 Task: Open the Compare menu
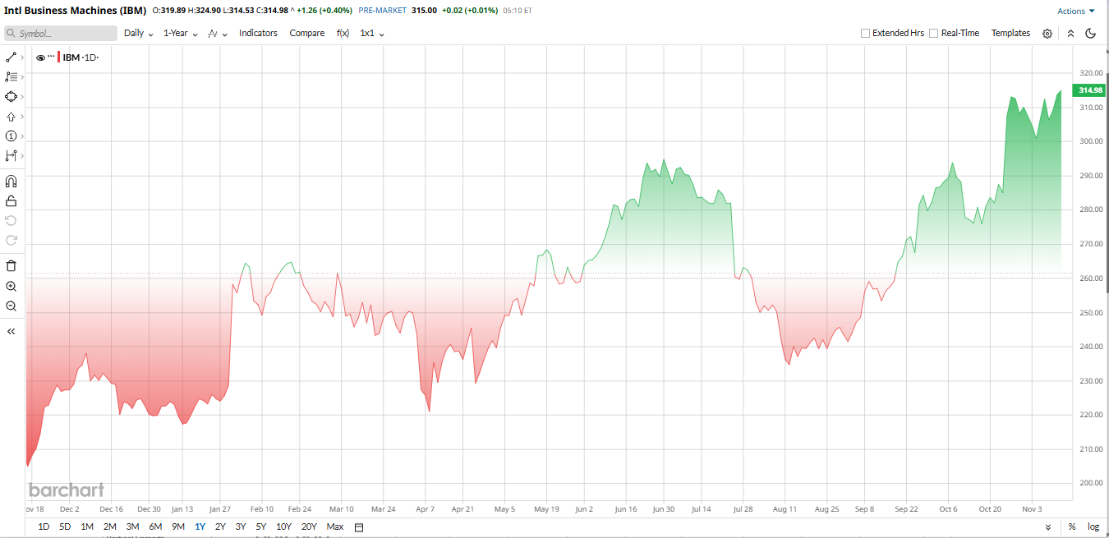(307, 34)
